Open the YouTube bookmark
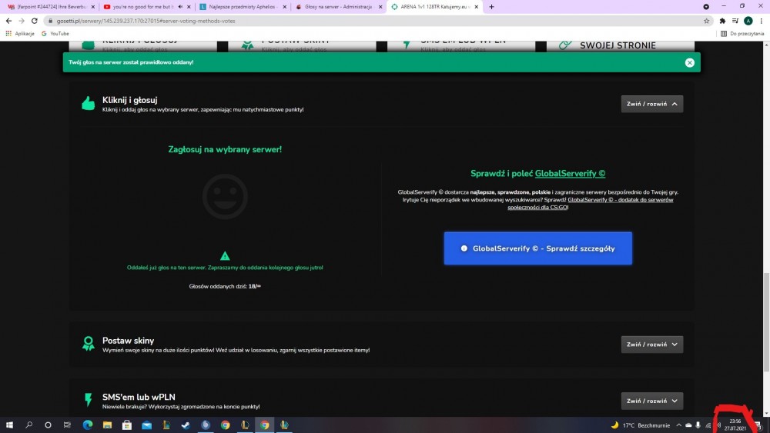 pos(55,33)
